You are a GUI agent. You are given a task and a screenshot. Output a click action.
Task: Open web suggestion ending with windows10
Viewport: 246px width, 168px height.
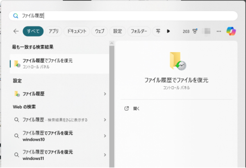point(59,136)
